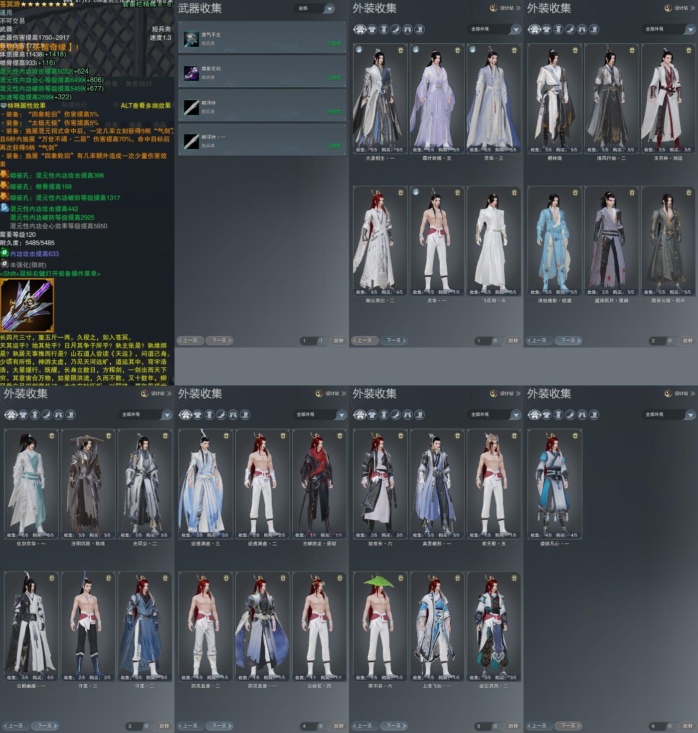Image resolution: width=698 pixels, height=733 pixels.
Task: Click the trash icon on 照夜云散·孤舟 card
Action: click(x=689, y=193)
